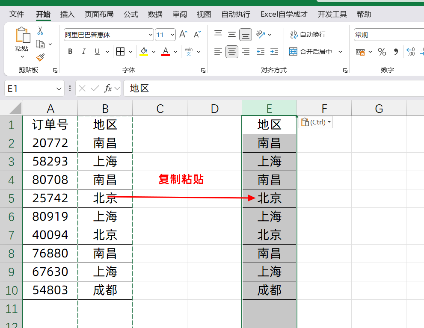This screenshot has height=328, width=424.
Task: Align text to top
Action: pos(218,34)
